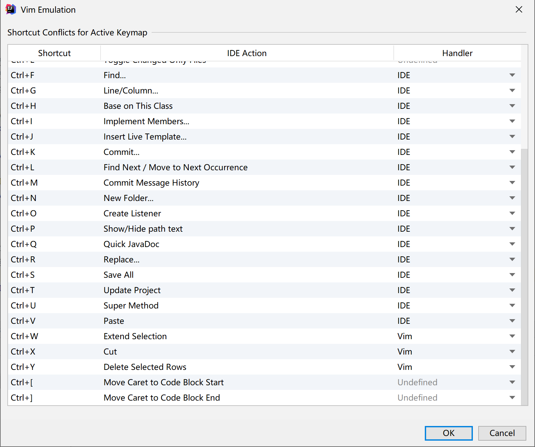The image size is (535, 447).
Task: Open handler dropdown for Ctrl+H
Action: click(512, 106)
